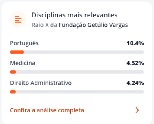Click the Direito Administrativo progress bar
154x124 pixels.
77,92
